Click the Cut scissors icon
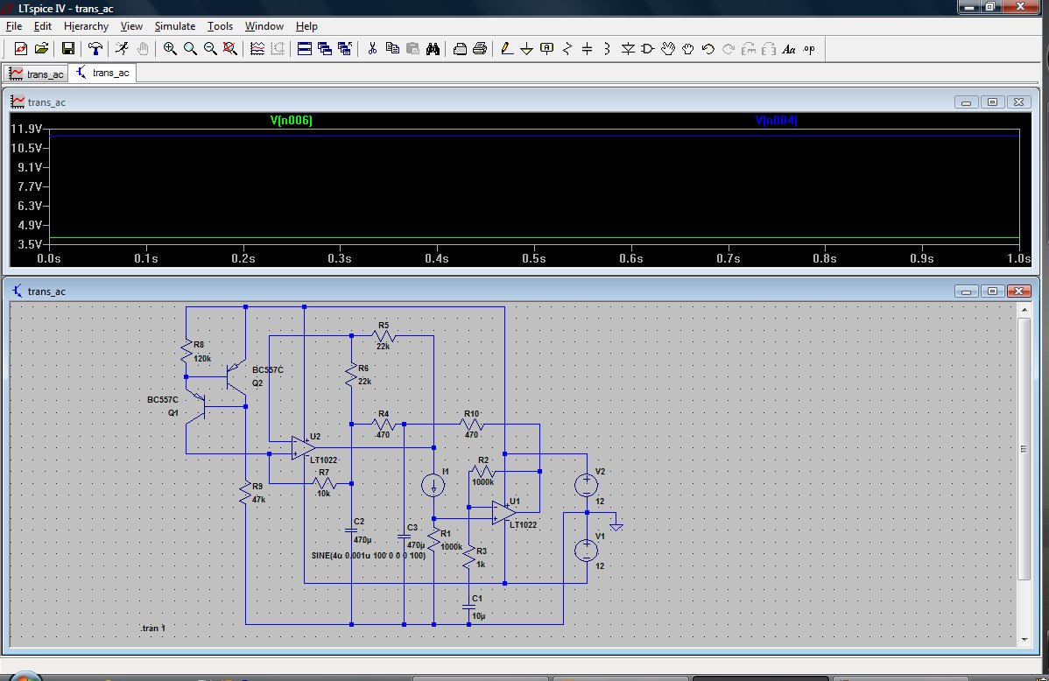The image size is (1049, 681). tap(371, 49)
